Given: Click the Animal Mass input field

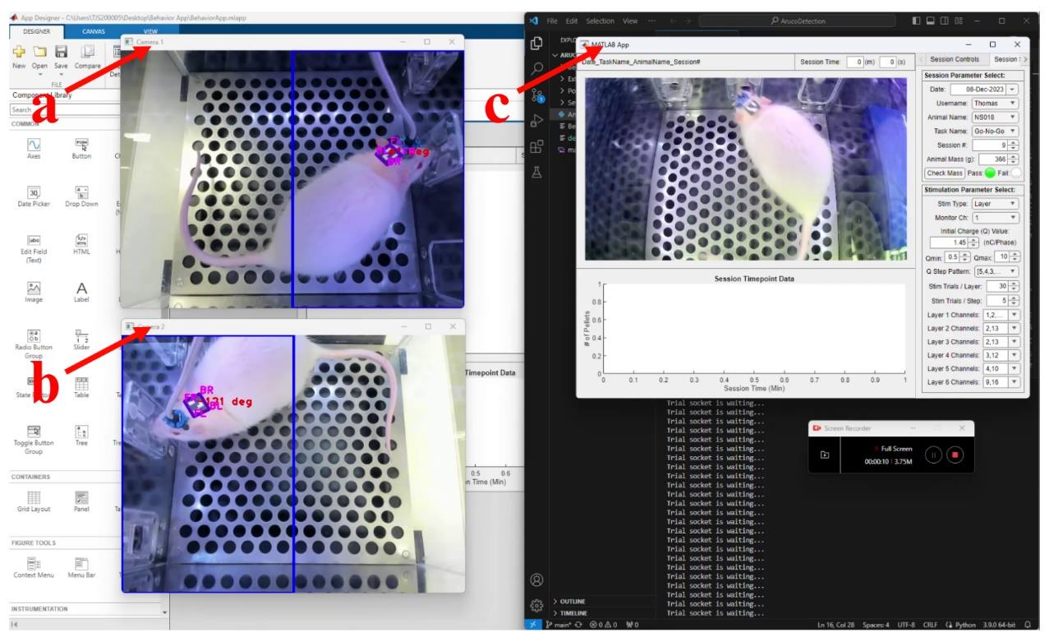Looking at the screenshot, I should coord(988,159).
